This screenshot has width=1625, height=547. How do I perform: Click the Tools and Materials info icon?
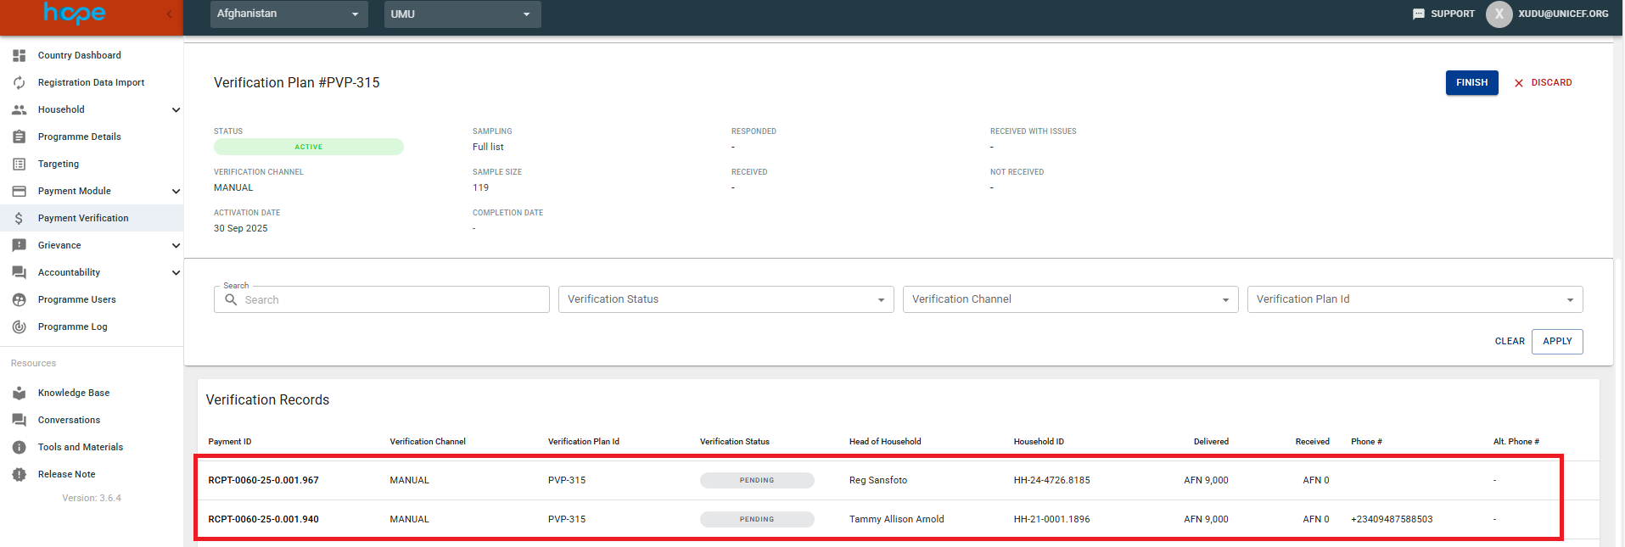19,447
